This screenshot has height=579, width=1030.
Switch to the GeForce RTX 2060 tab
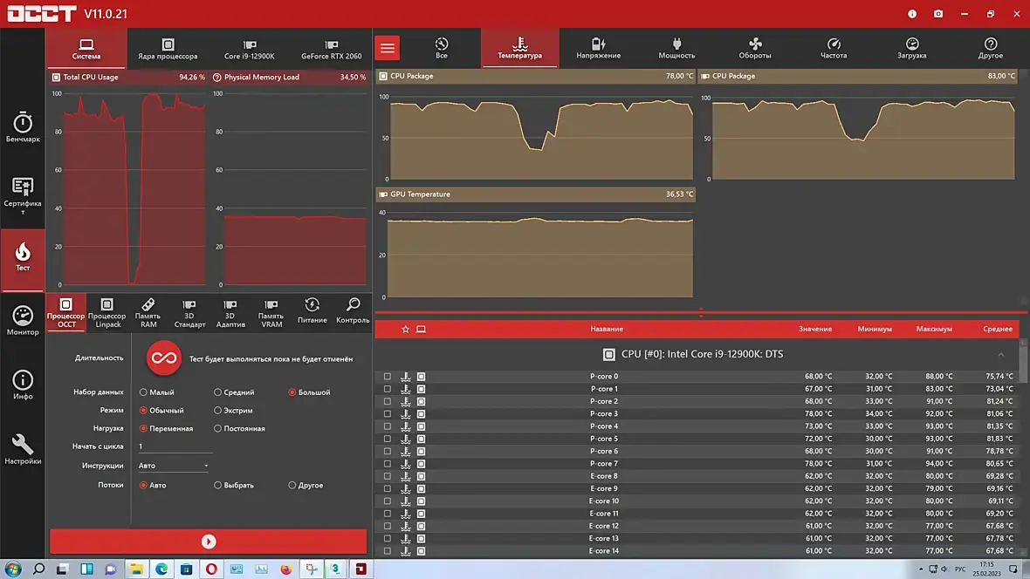pyautogui.click(x=331, y=49)
